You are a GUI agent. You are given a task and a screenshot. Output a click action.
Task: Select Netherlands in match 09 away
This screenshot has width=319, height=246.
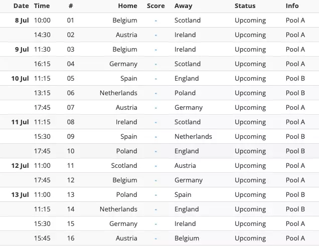pos(193,137)
